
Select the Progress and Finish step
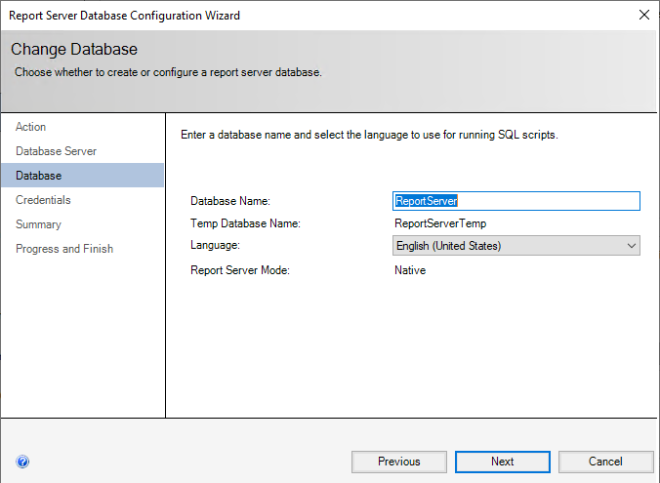(64, 249)
